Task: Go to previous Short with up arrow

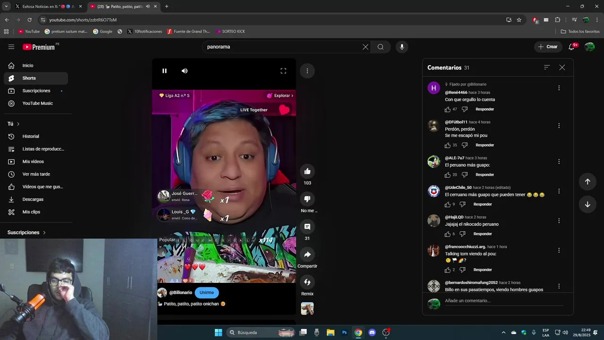Action: pos(587,182)
